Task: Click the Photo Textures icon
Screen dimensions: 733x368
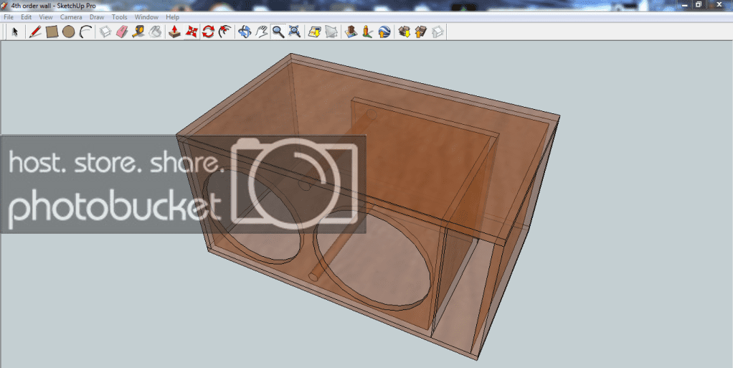Action: tap(367, 32)
